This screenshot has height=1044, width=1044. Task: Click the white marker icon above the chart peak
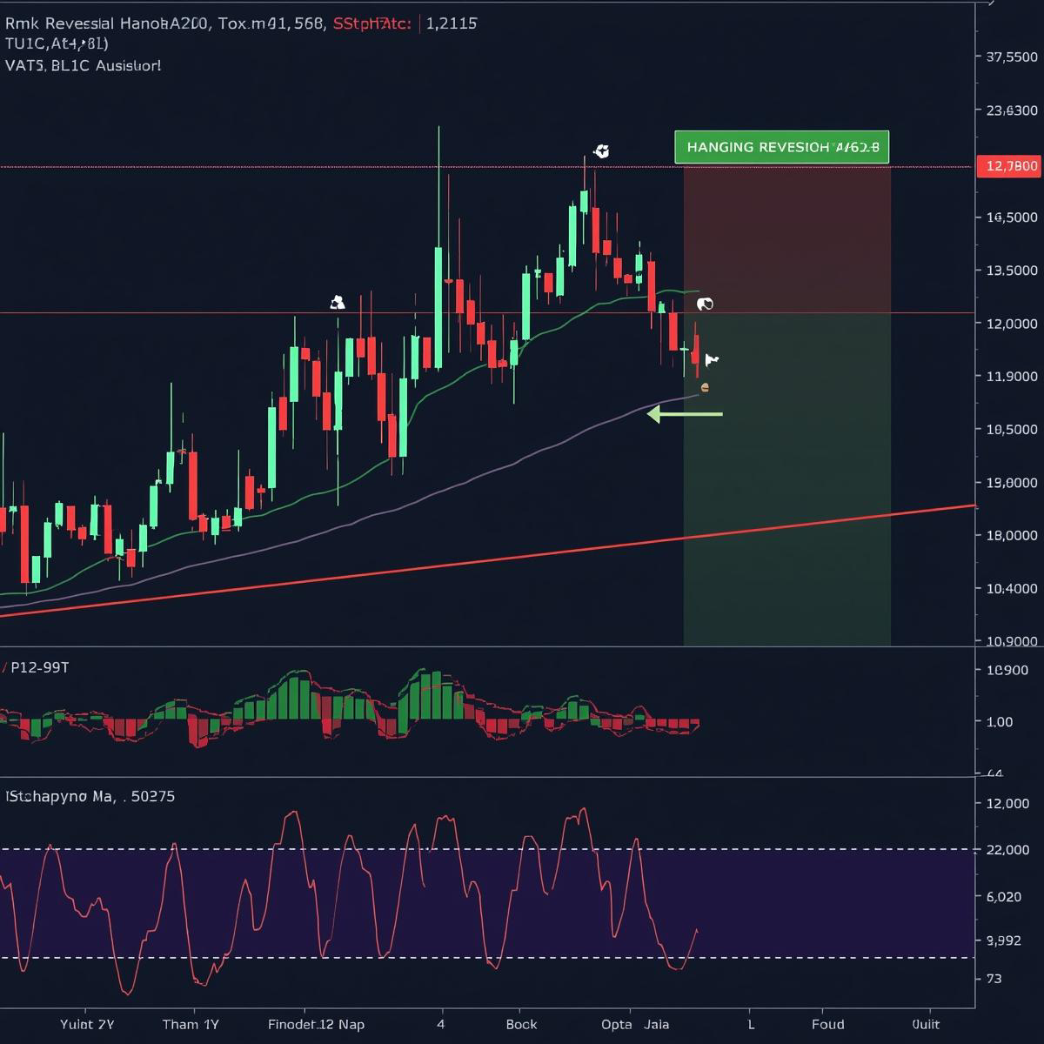tap(600, 151)
